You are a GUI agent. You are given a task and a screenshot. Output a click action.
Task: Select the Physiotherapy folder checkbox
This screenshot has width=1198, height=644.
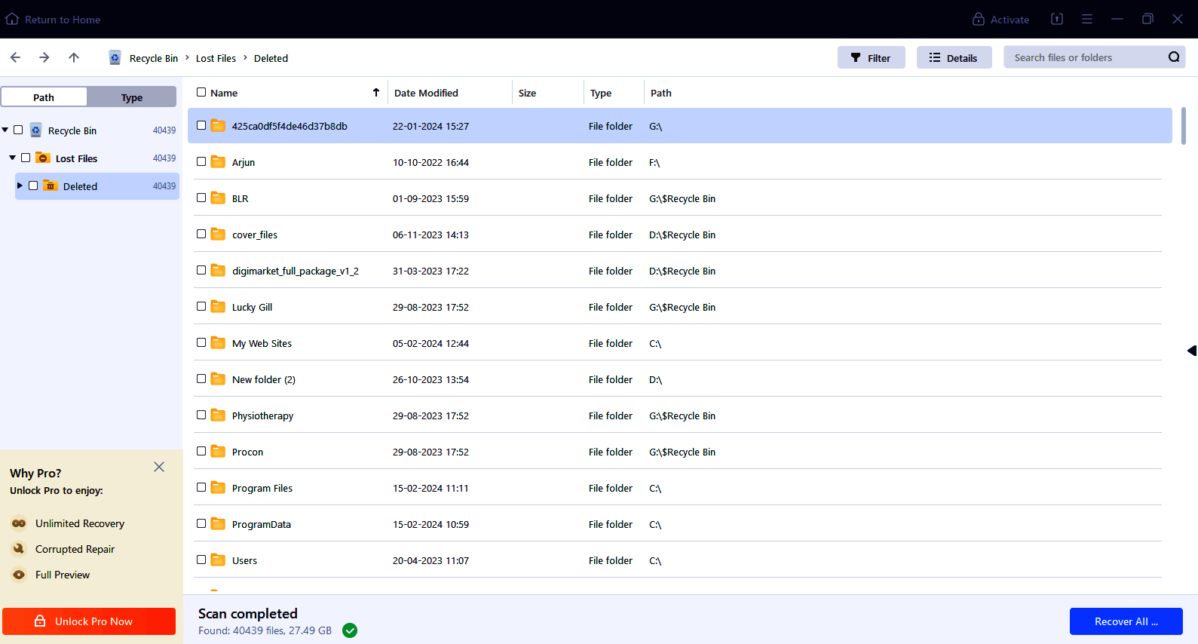tap(201, 416)
